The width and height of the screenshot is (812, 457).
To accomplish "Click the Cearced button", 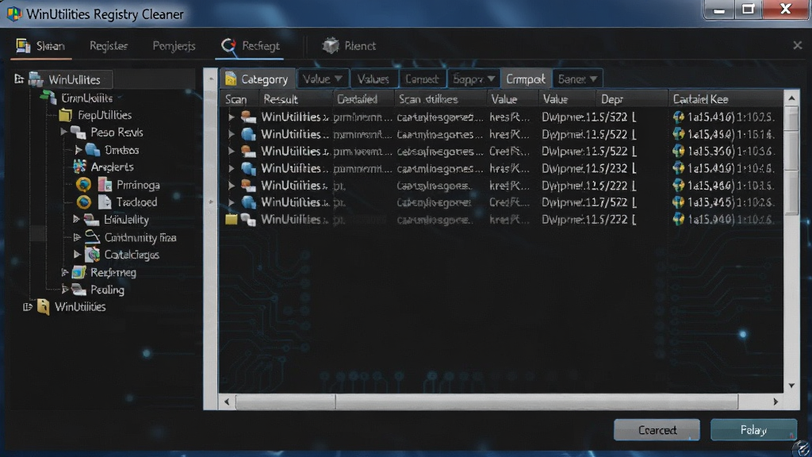I will click(x=657, y=430).
